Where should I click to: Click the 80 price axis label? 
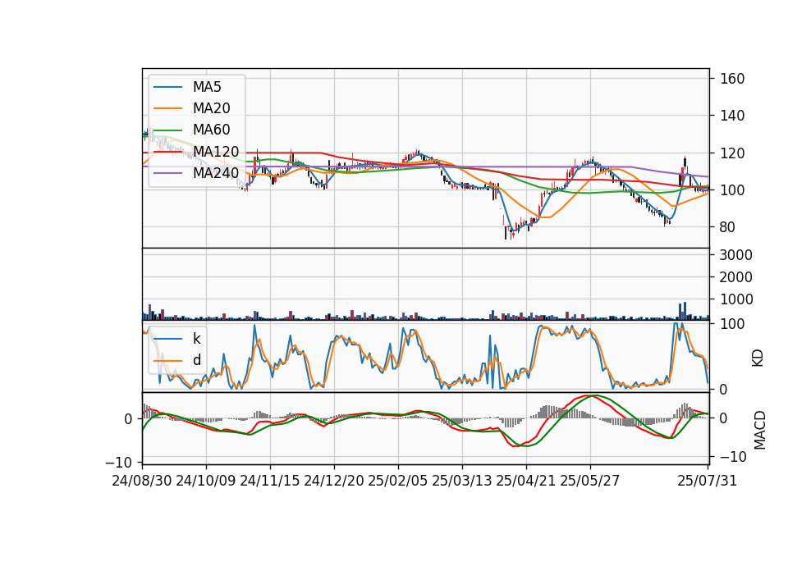727,227
